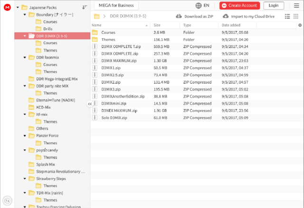Screen dimensions: 304x208
Task: Collapse the DDR party nite MIX arrow
Action: 25,86
